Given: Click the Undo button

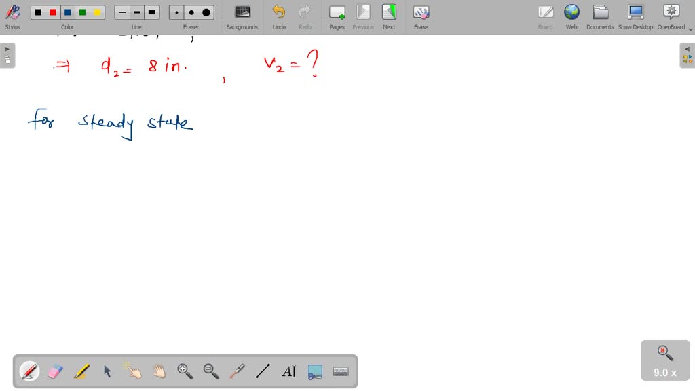Looking at the screenshot, I should (279, 16).
